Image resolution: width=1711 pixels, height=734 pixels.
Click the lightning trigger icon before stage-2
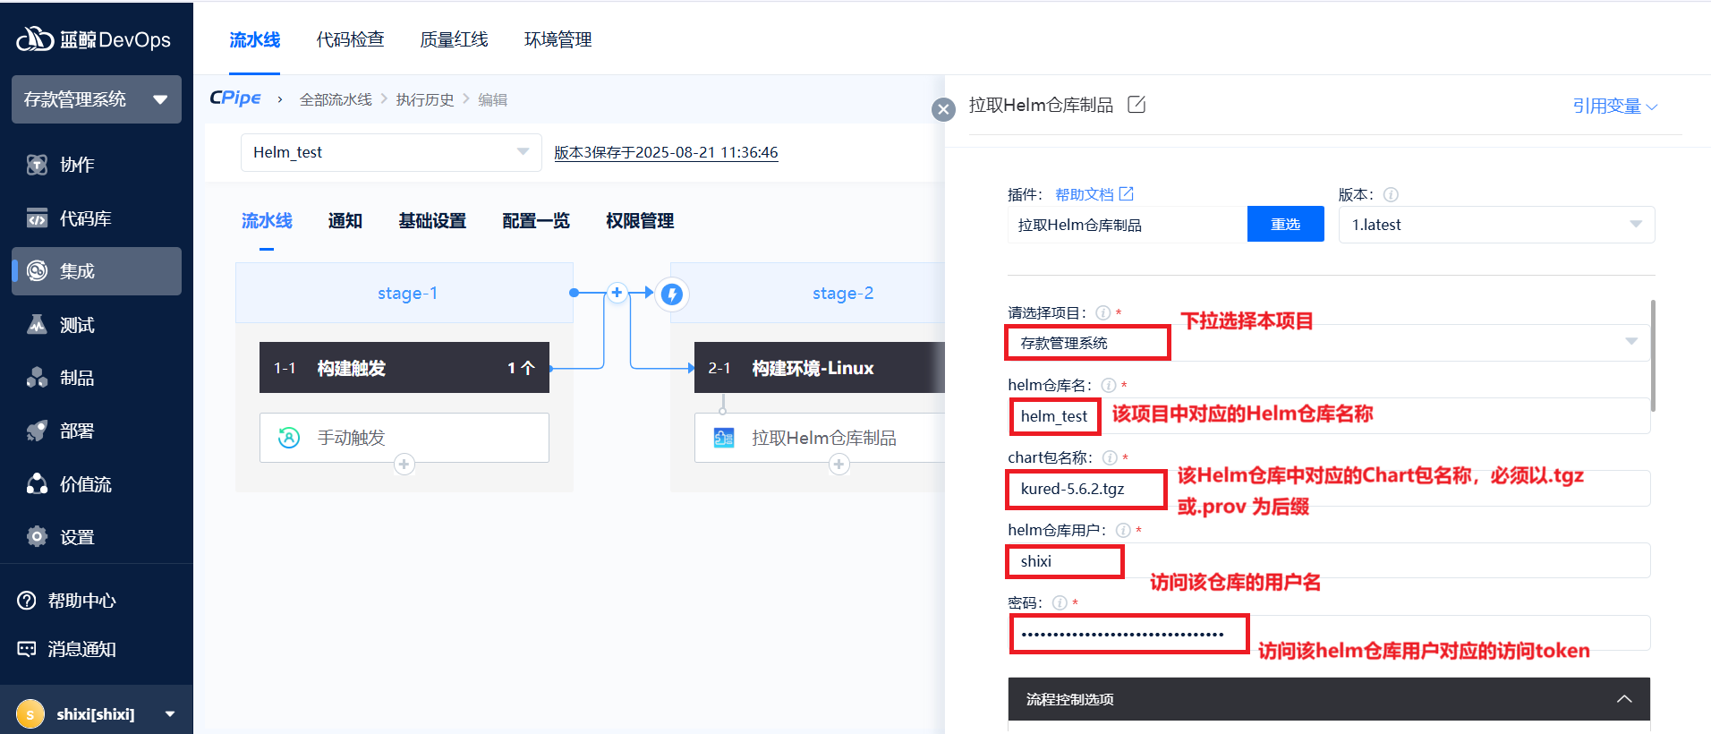[672, 294]
